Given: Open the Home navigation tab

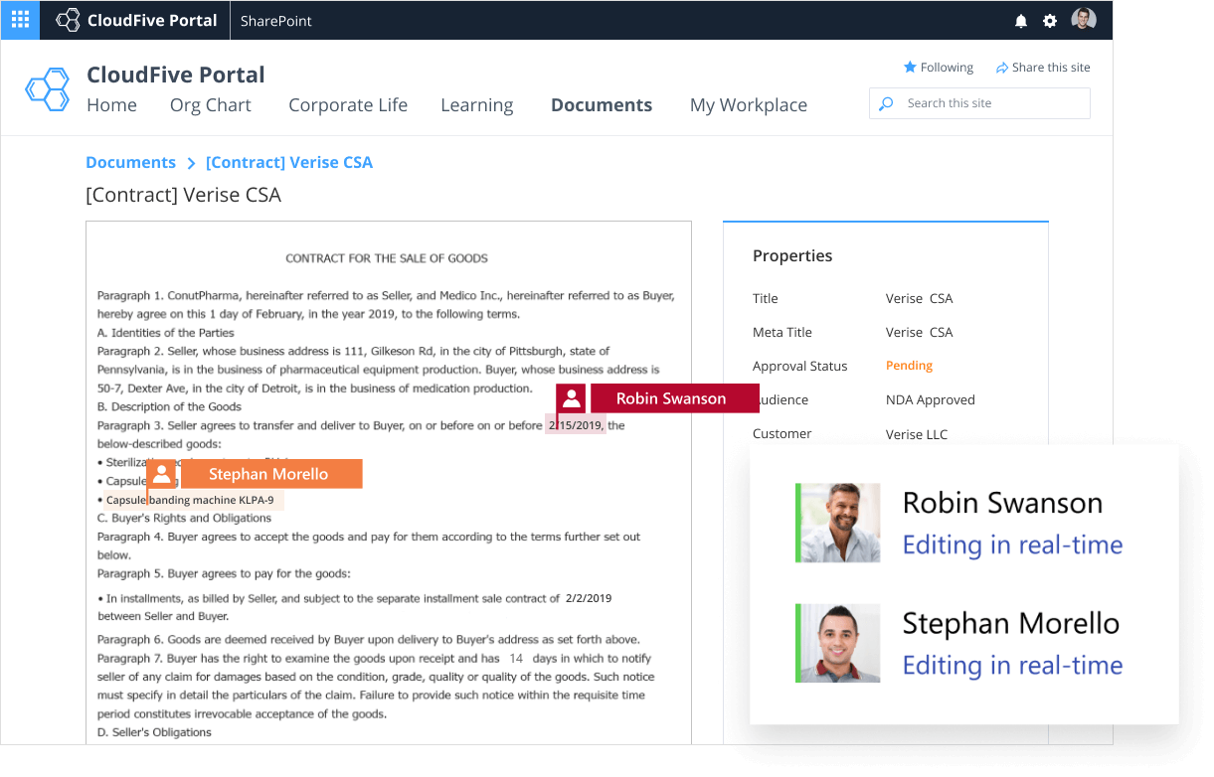Looking at the screenshot, I should pyautogui.click(x=111, y=105).
